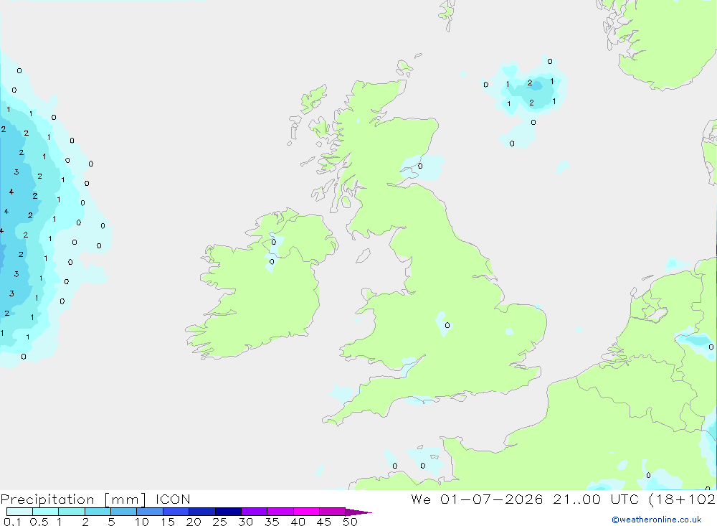The image size is (717, 526).
Task: Click the '0.1' legend label
Action: coord(12,522)
